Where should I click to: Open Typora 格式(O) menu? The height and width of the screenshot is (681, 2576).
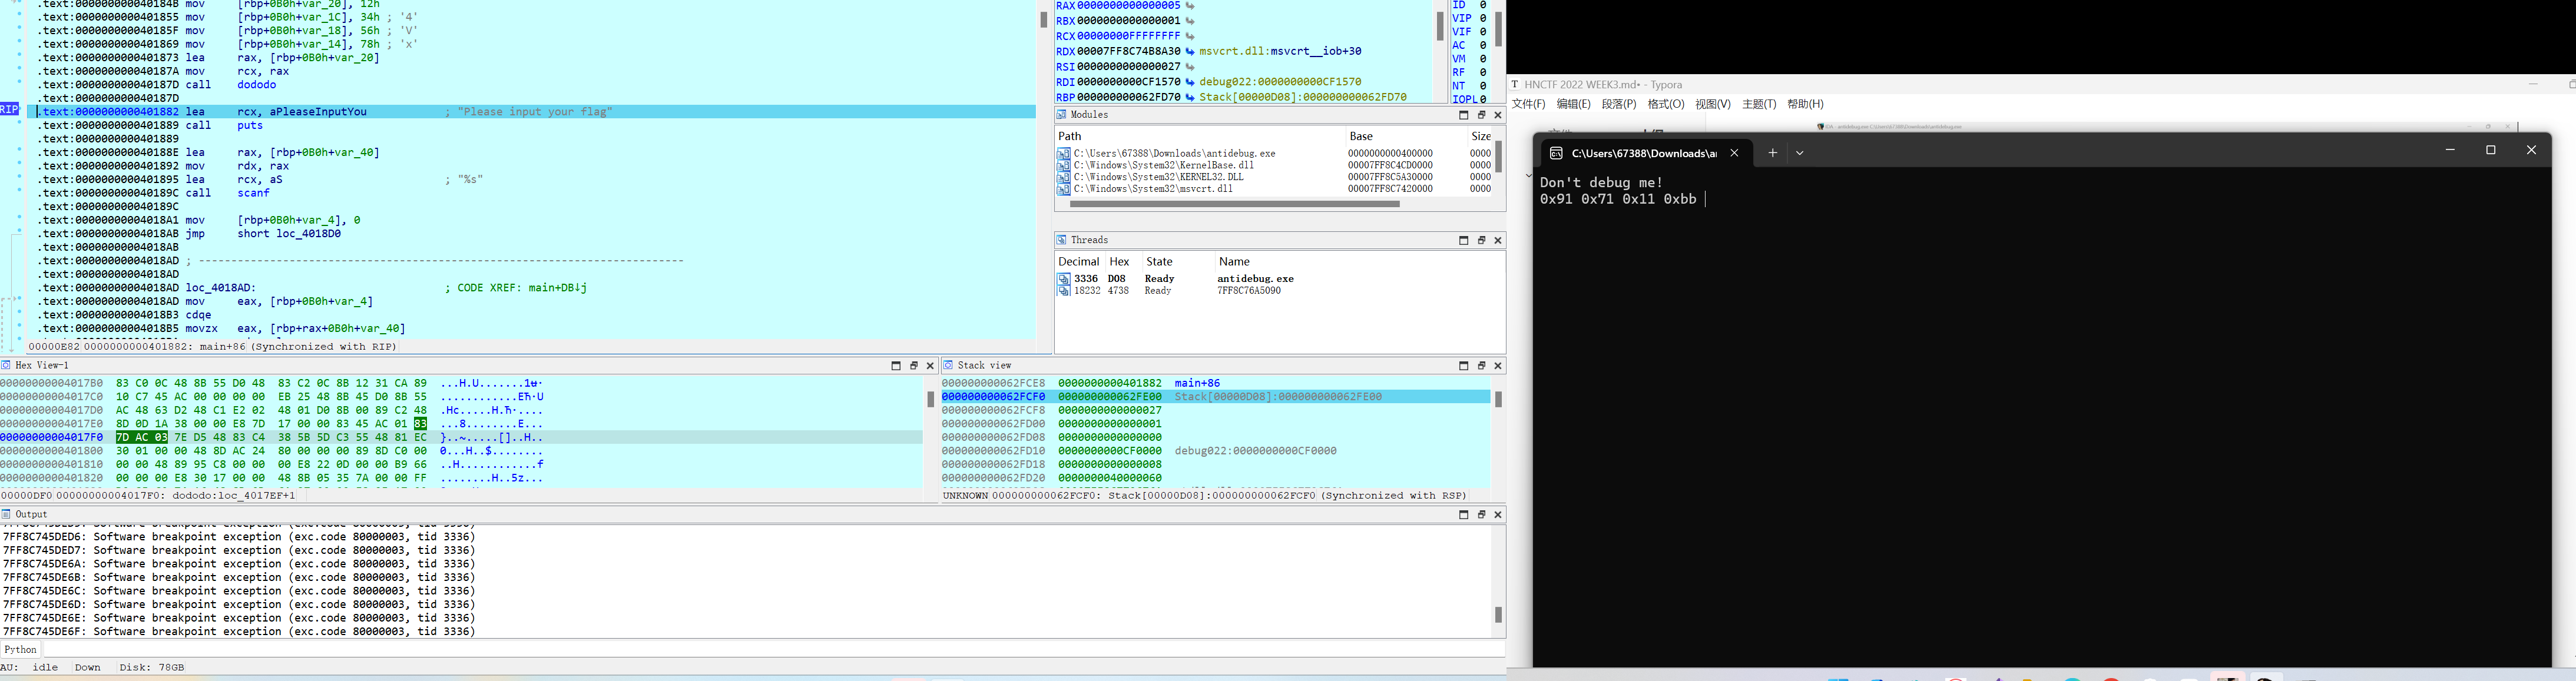(x=1666, y=104)
